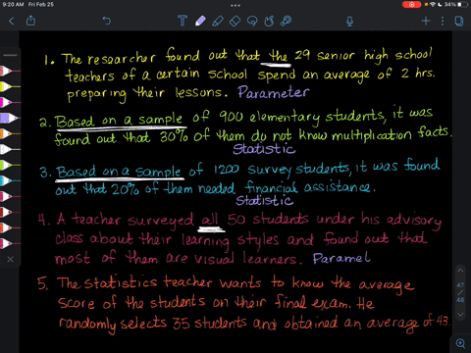Screen dimensions: 471x353
Task: Go to previous page with the up chevron
Action: [x=460, y=271]
